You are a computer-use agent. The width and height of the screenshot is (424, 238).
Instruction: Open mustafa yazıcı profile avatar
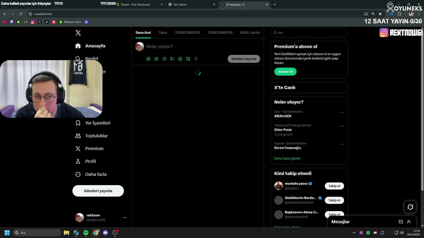279,186
